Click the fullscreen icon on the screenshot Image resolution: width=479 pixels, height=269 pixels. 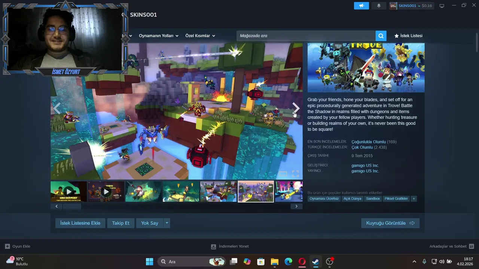pyautogui.click(x=295, y=174)
